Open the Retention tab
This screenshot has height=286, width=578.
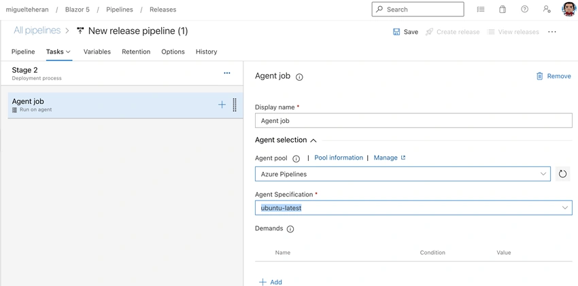[136, 52]
